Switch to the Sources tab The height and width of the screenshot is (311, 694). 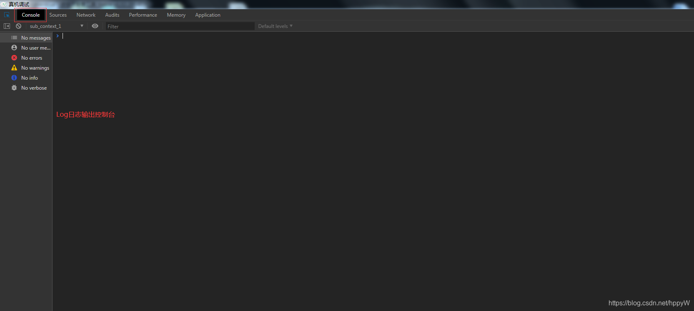[x=58, y=15]
